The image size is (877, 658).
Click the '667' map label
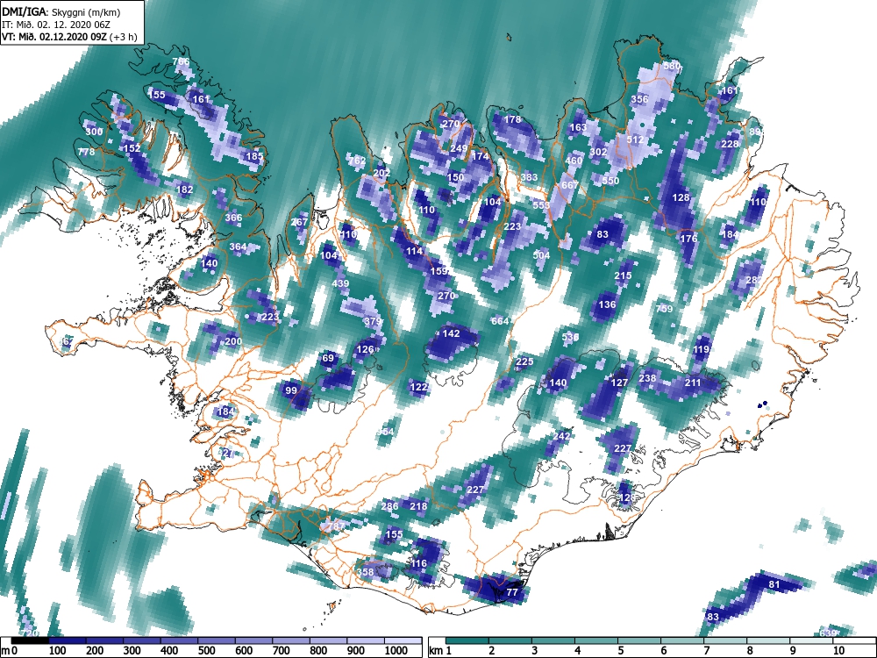point(570,184)
